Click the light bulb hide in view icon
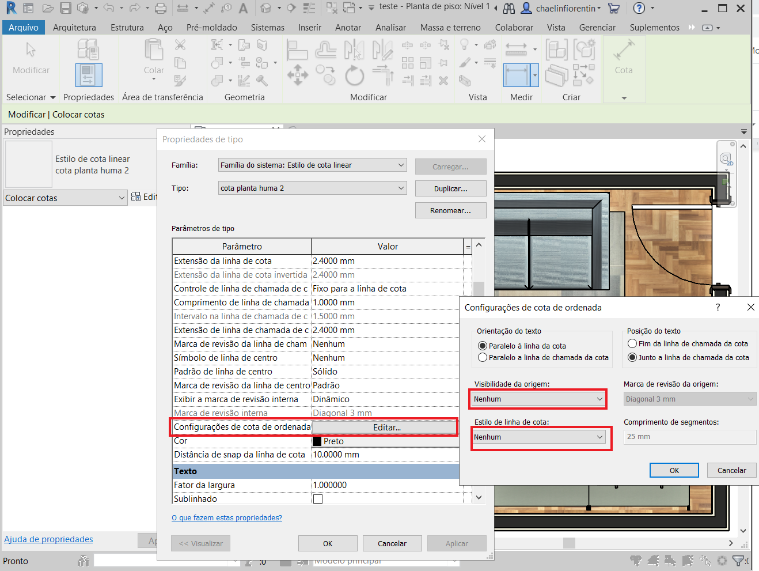Screen dimensions: 759x571 [x=465, y=45]
